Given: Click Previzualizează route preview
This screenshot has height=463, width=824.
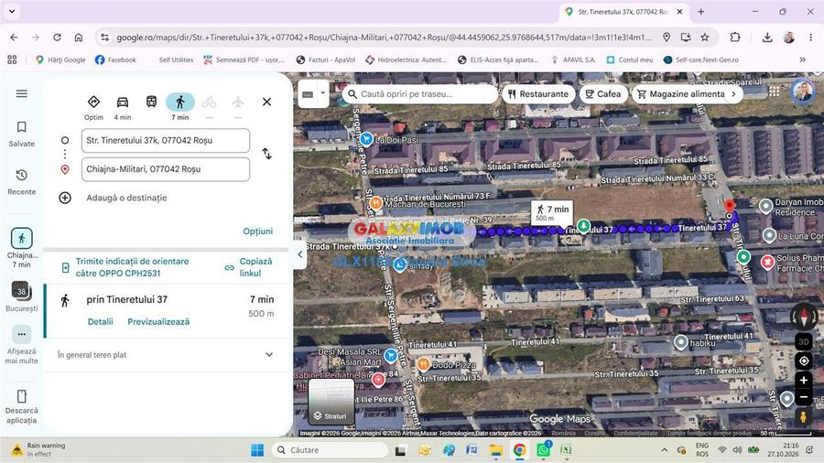Looking at the screenshot, I should (x=158, y=322).
